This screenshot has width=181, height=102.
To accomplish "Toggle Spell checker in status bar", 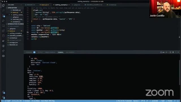I will (162, 101).
